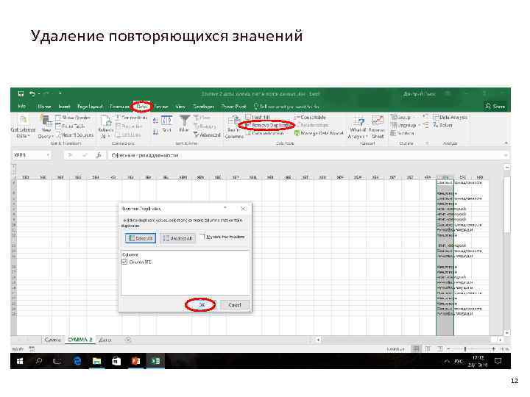Click Unselect All in the Remove Duplicates dialog
This screenshot has width=530, height=397.
tap(177, 238)
